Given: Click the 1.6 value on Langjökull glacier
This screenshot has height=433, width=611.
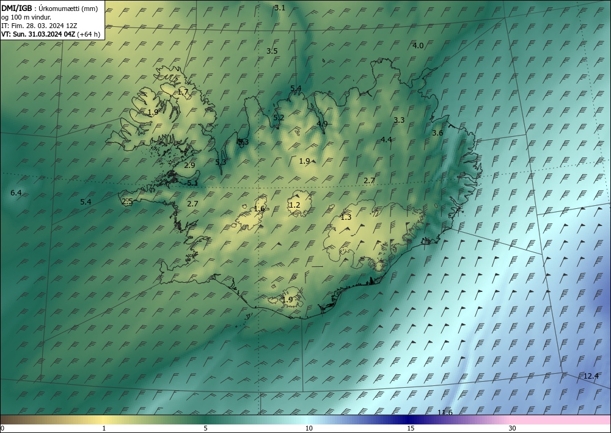Looking at the screenshot, I should 259,209.
